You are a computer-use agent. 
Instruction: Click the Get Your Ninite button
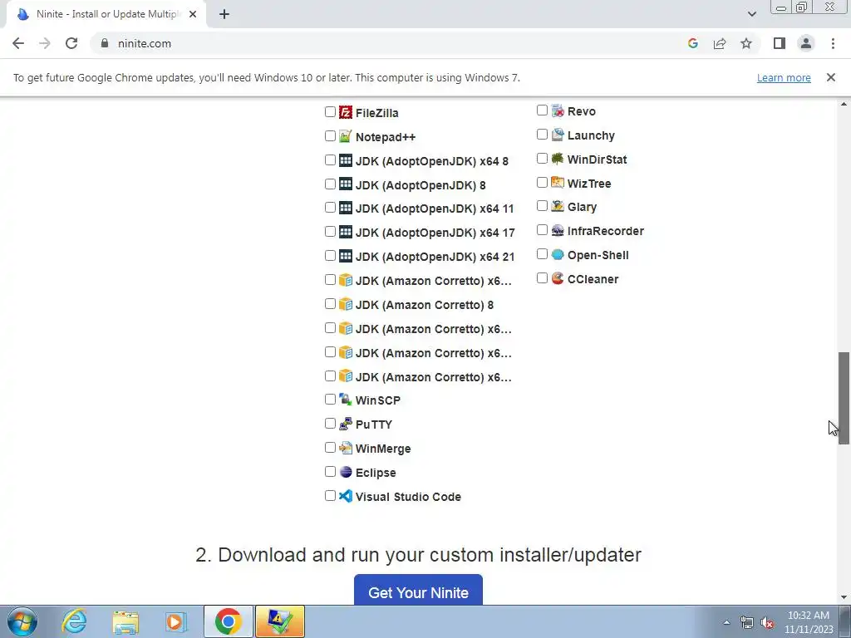point(418,591)
